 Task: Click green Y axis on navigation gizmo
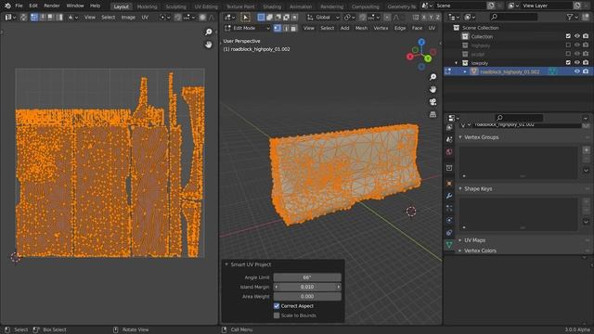pyautogui.click(x=428, y=58)
